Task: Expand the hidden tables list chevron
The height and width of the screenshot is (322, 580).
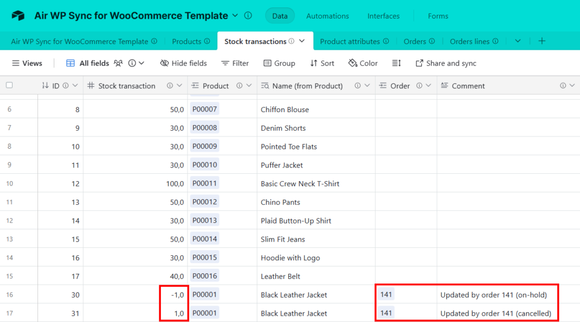Action: [518, 41]
